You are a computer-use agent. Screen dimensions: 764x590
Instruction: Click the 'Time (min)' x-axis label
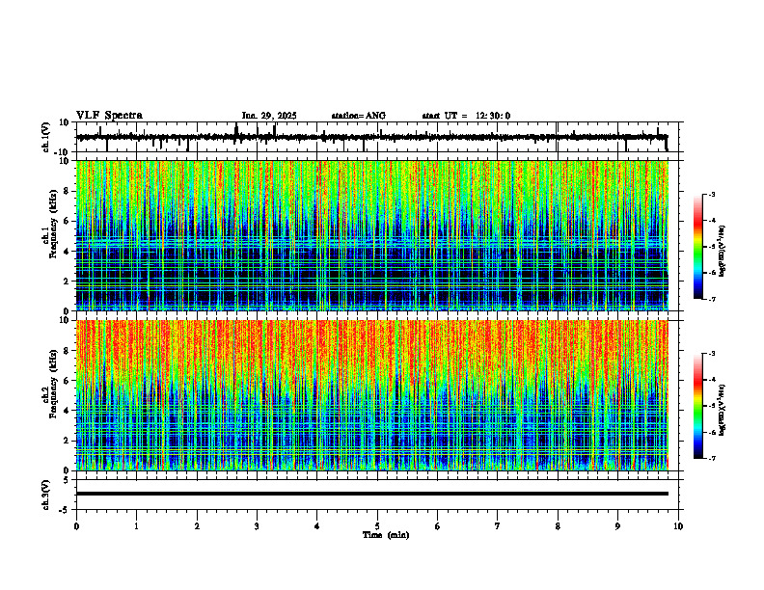point(386,535)
